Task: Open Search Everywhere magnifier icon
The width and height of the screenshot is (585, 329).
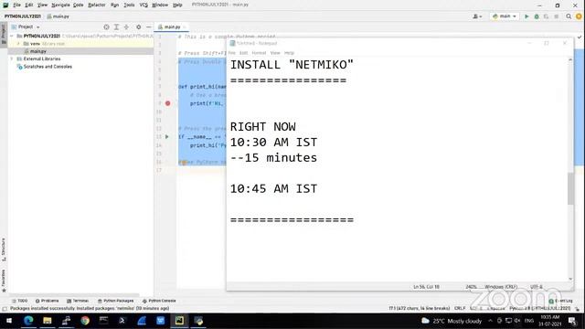Action: click(569, 16)
